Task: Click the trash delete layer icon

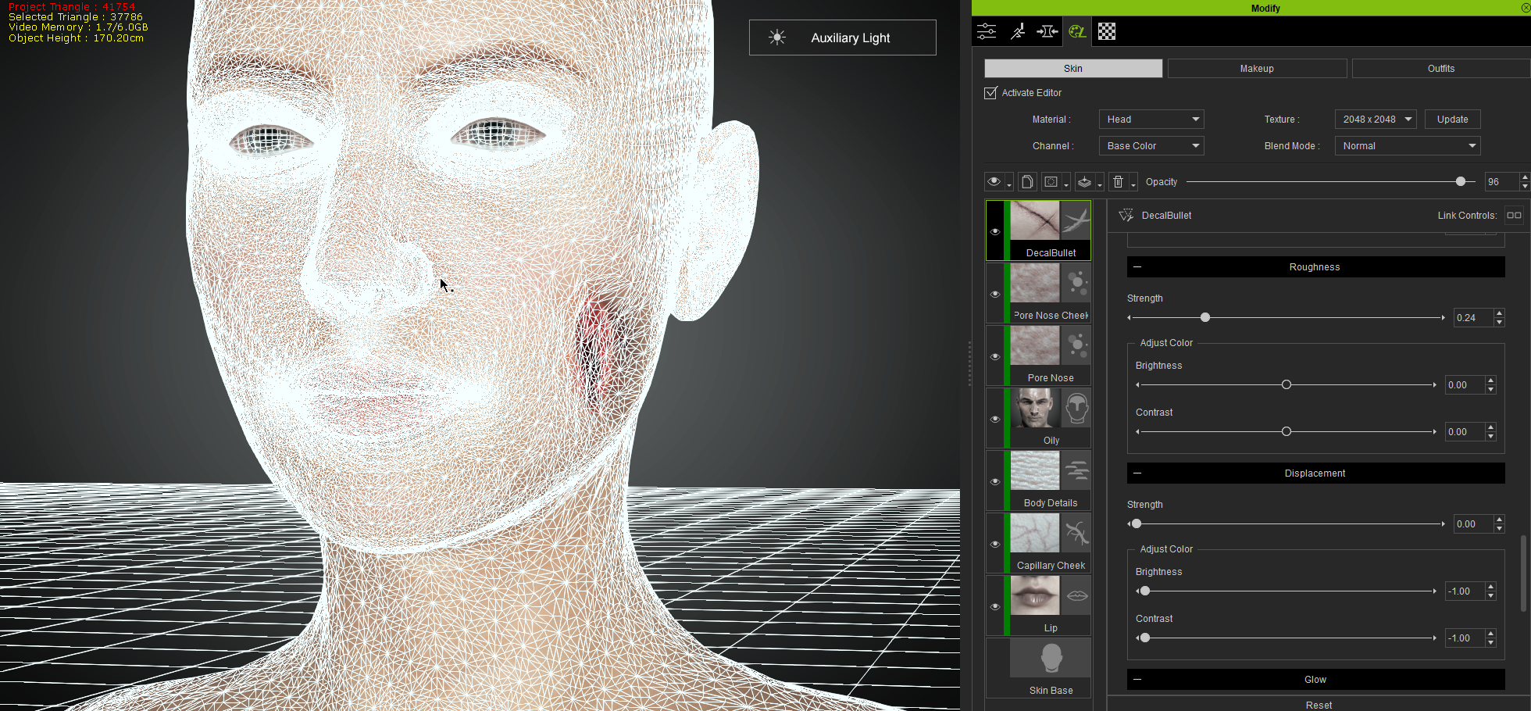Action: tap(1118, 182)
